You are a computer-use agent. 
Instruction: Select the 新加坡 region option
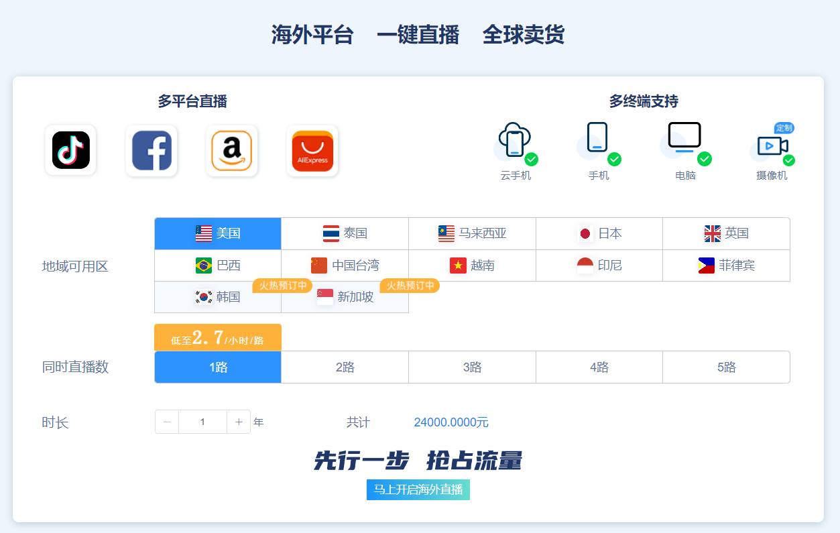pos(345,297)
